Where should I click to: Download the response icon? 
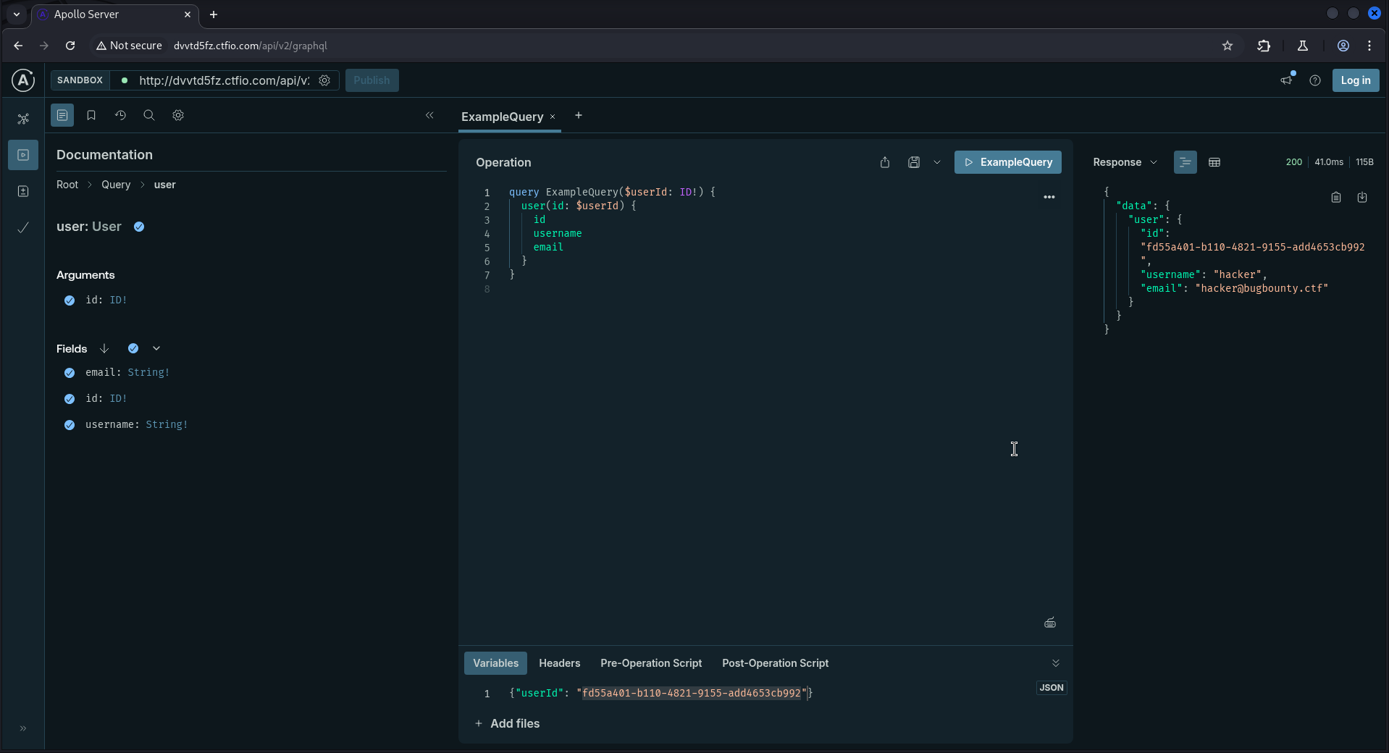click(x=1362, y=197)
